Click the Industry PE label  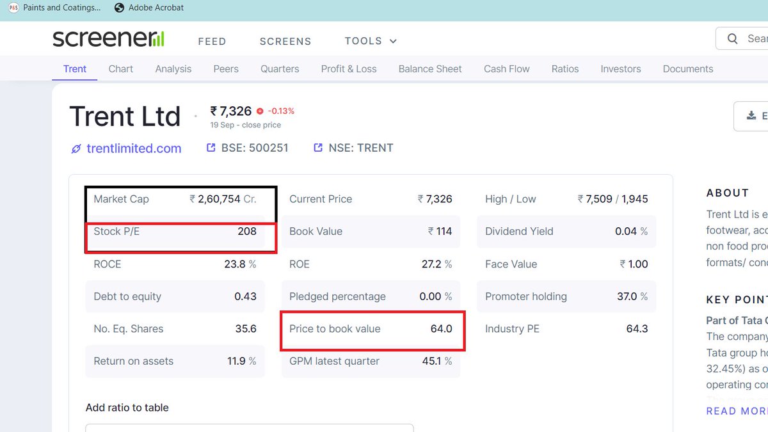(512, 329)
